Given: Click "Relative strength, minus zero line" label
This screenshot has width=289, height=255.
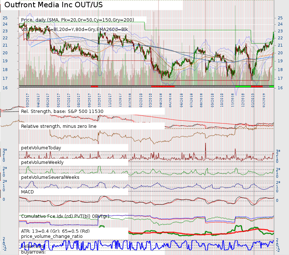Looking at the screenshot, I should [59, 126].
